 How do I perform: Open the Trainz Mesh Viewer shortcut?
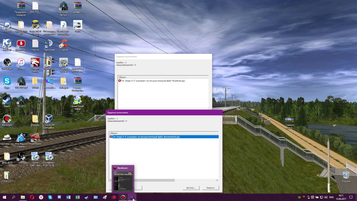pos(35,28)
